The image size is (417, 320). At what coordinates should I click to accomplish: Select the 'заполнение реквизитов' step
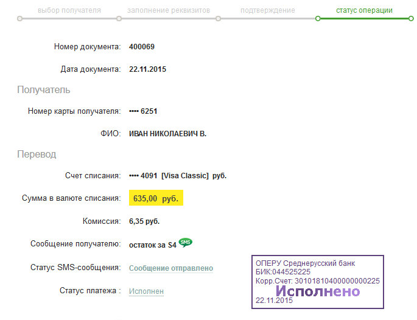[x=169, y=10]
